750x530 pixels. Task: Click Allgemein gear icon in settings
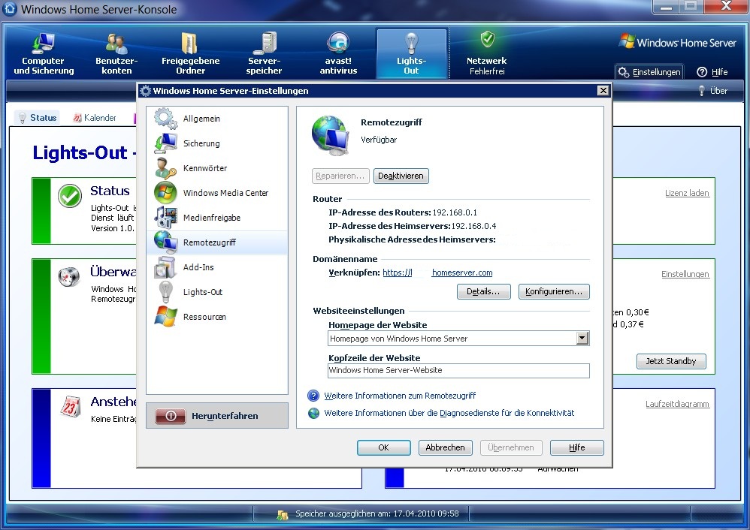[x=165, y=118]
